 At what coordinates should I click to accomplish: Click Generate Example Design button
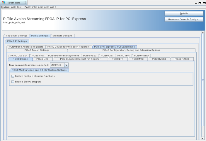click(184, 19)
